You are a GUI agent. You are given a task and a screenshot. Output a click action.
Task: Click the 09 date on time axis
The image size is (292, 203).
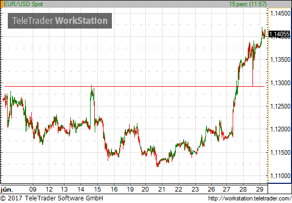[x=33, y=190]
